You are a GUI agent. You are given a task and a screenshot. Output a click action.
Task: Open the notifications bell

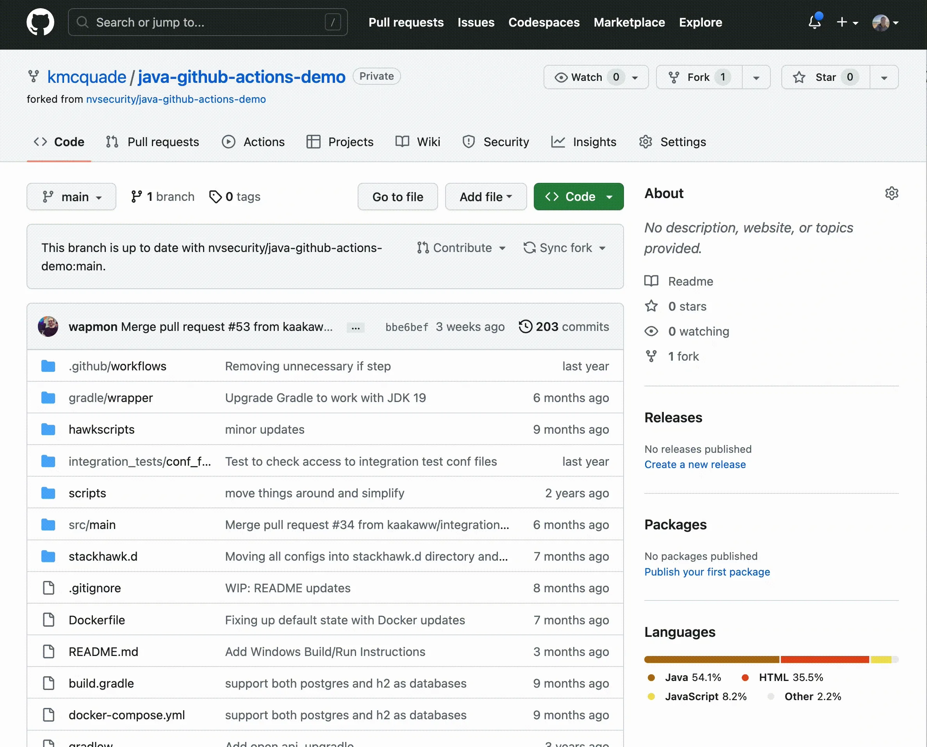815,21
